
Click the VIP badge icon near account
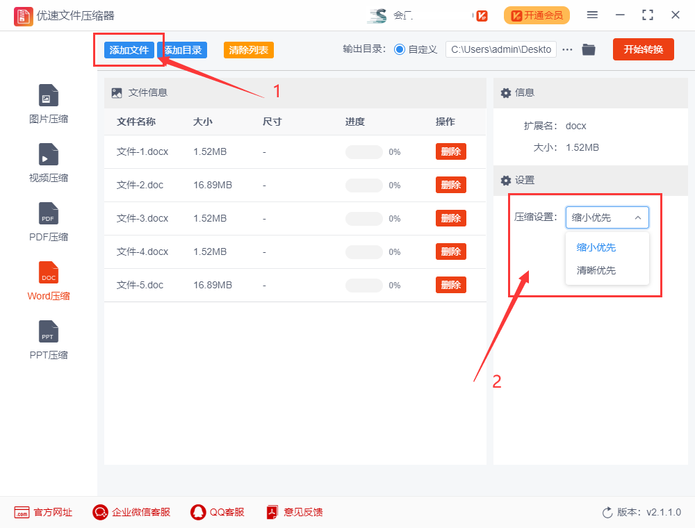tap(482, 16)
